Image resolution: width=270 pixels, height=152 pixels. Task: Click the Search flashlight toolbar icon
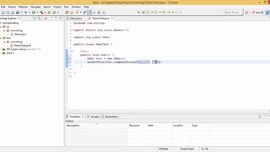77,12
